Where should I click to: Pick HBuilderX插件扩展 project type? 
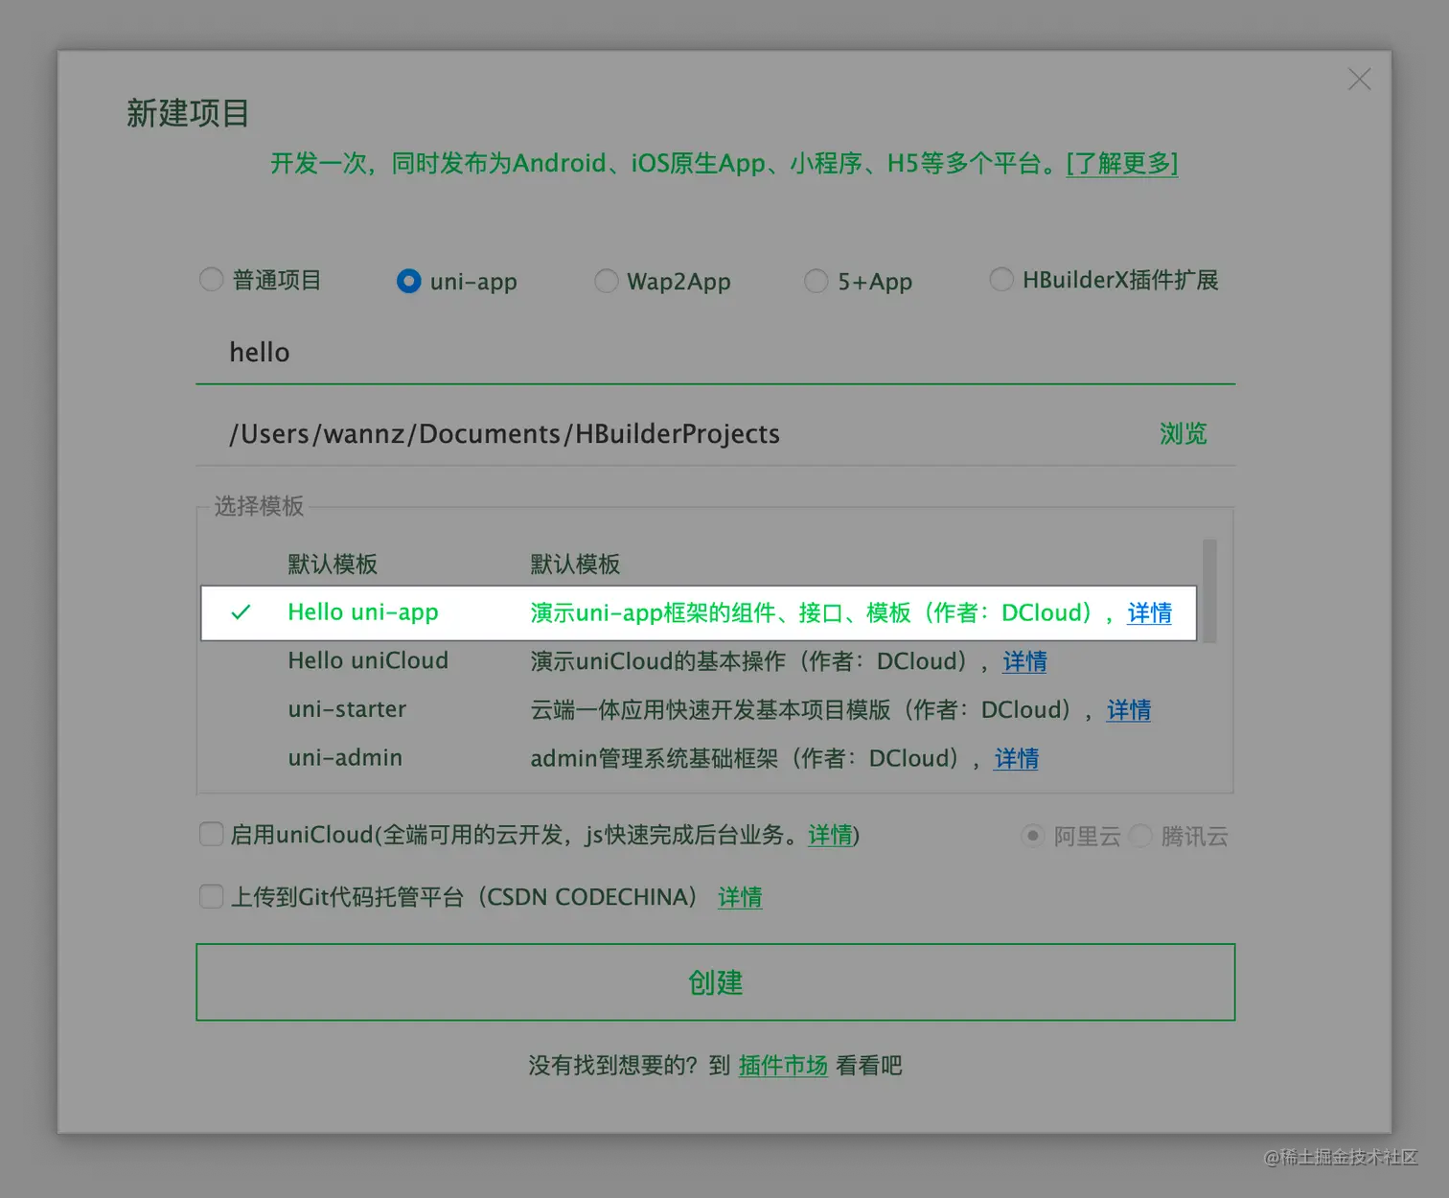coord(1001,279)
